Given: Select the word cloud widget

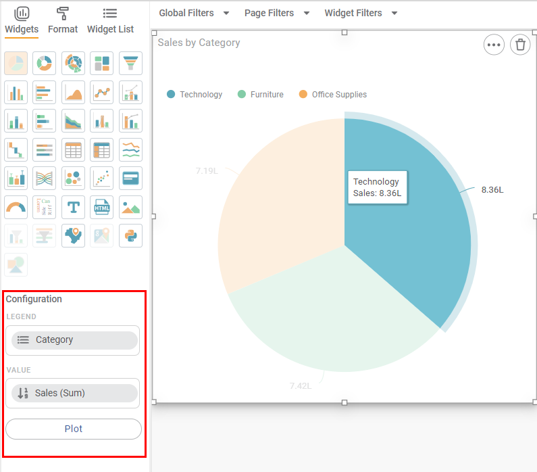Looking at the screenshot, I should 45,208.
